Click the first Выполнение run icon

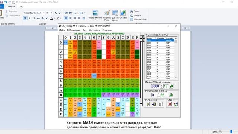148,104
